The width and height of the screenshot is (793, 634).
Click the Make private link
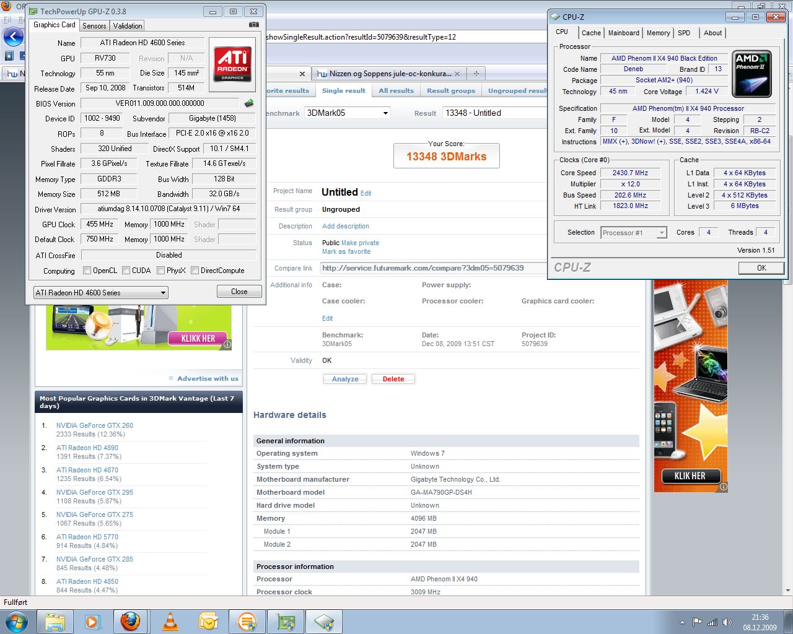tap(360, 243)
